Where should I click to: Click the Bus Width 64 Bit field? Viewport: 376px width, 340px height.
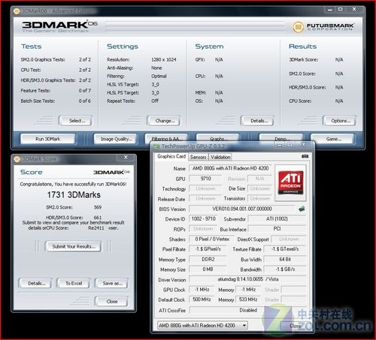(285, 259)
